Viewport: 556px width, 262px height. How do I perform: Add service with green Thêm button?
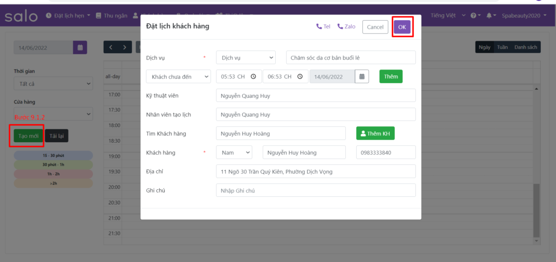391,76
